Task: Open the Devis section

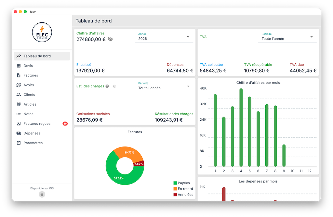Action: pyautogui.click(x=42, y=66)
